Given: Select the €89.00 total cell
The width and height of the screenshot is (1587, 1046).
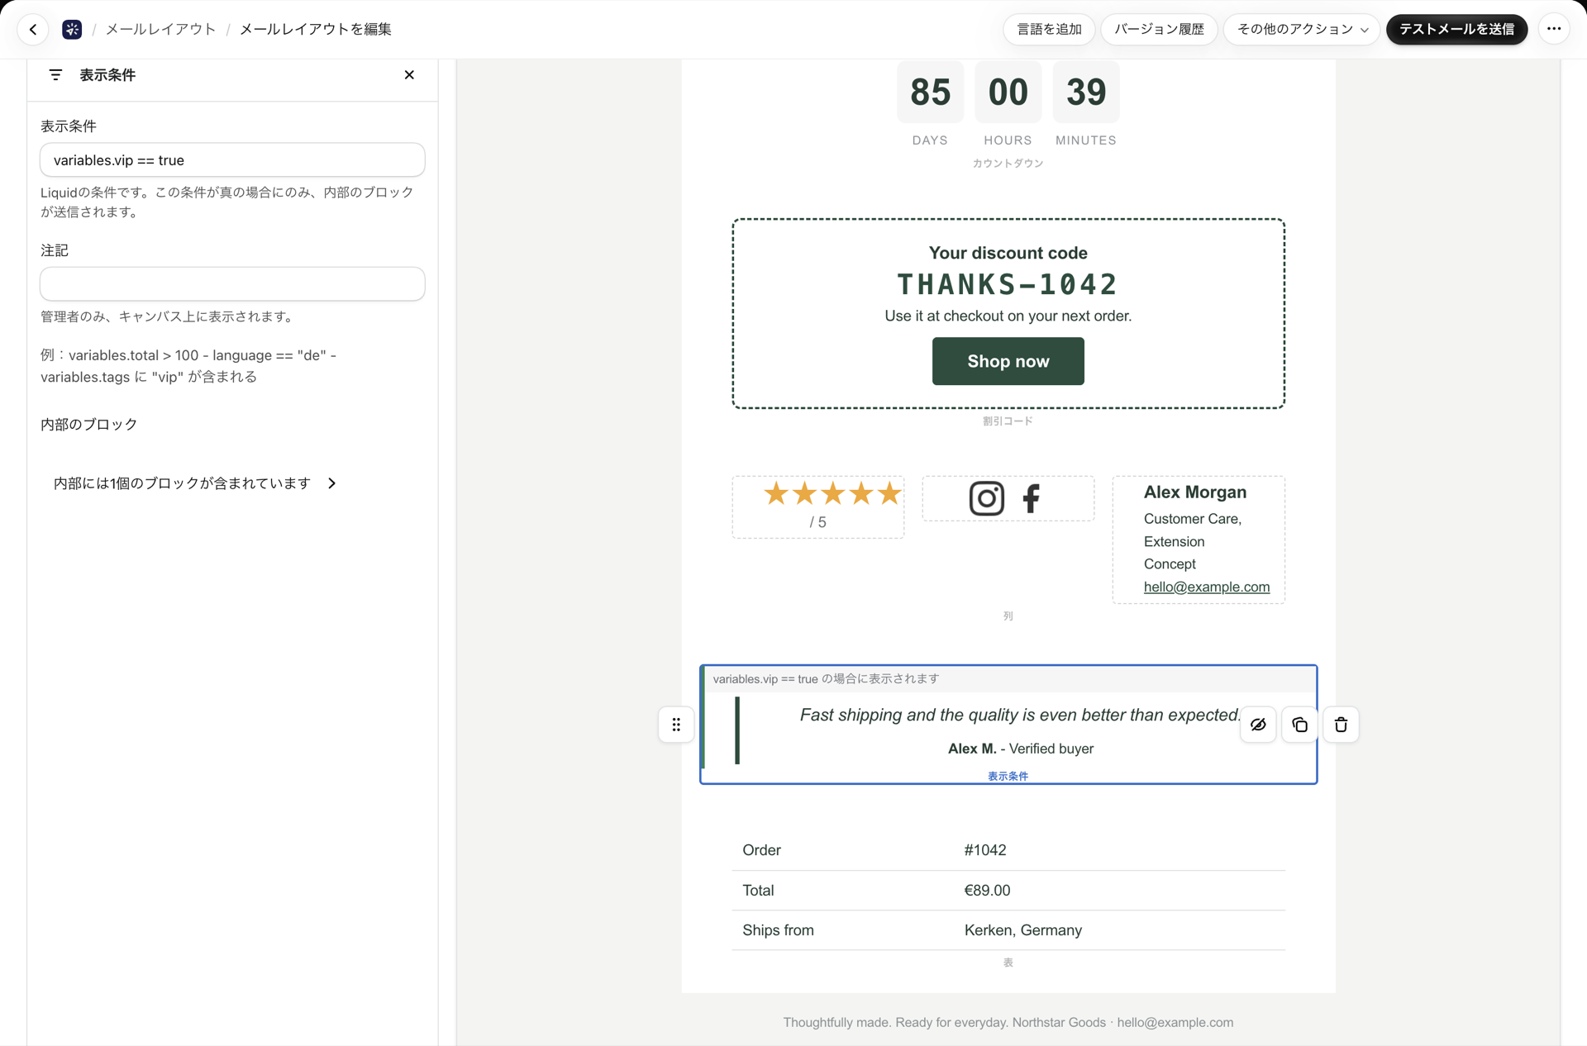Looking at the screenshot, I should (x=987, y=891).
